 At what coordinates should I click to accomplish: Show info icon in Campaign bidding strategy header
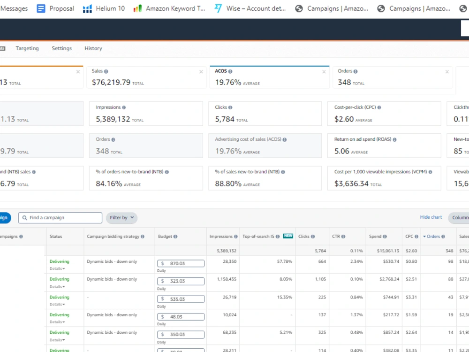(143, 237)
